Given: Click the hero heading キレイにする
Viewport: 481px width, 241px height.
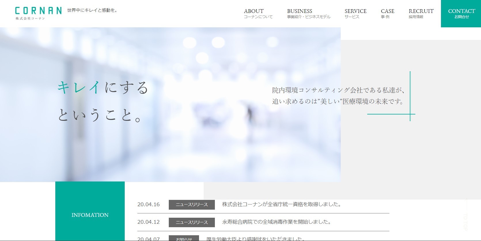Looking at the screenshot, I should 103,87.
